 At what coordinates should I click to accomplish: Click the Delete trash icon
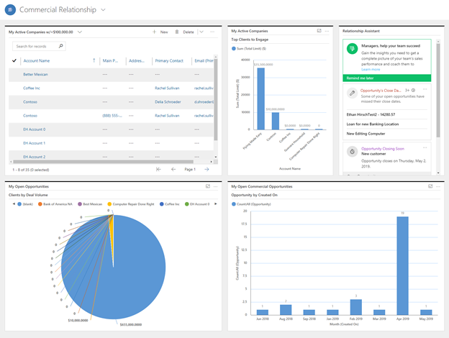177,32
